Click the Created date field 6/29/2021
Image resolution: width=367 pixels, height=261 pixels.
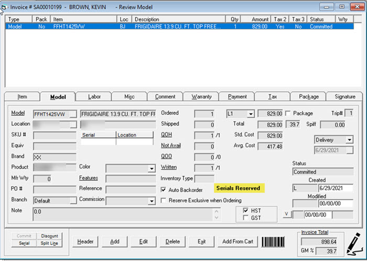pos(336,188)
